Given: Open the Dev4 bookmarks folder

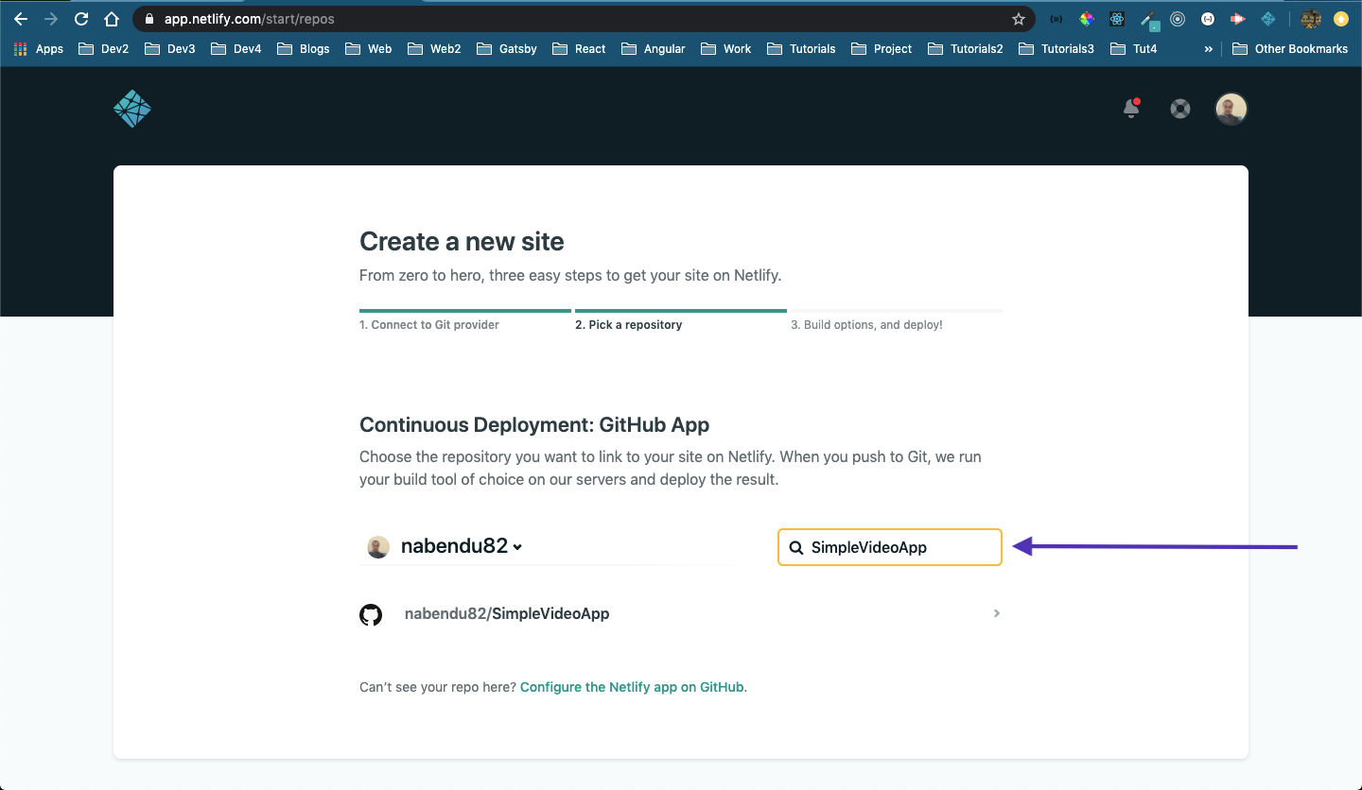Looking at the screenshot, I should pos(236,49).
